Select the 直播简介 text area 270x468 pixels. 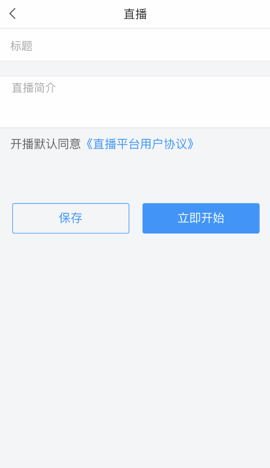click(x=135, y=102)
